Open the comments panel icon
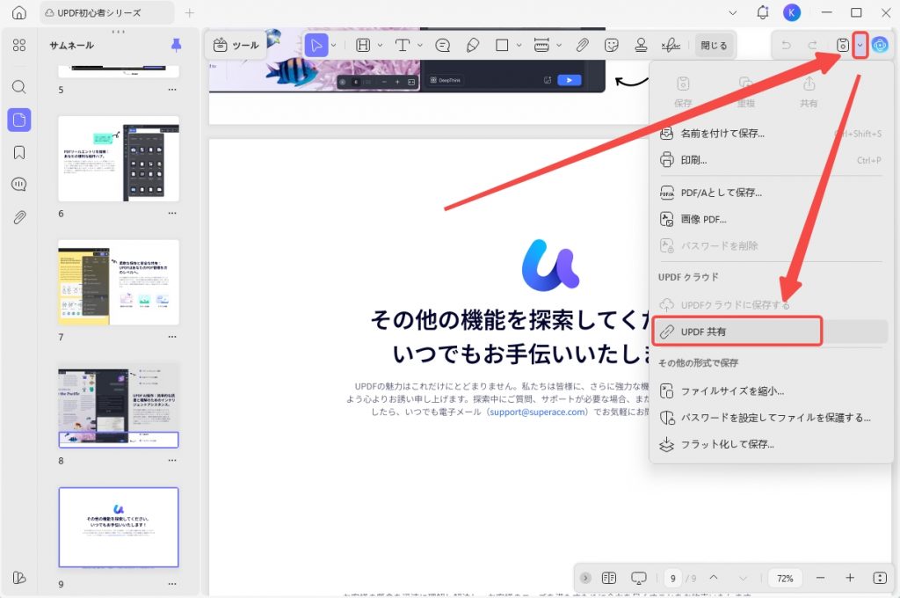 coord(19,185)
